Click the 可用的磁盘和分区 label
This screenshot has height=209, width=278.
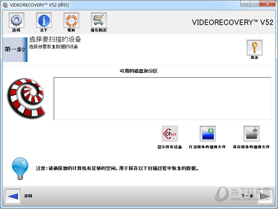click(139, 71)
